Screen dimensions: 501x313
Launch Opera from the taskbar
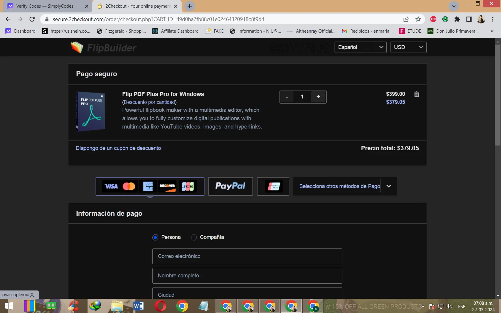tap(160, 306)
